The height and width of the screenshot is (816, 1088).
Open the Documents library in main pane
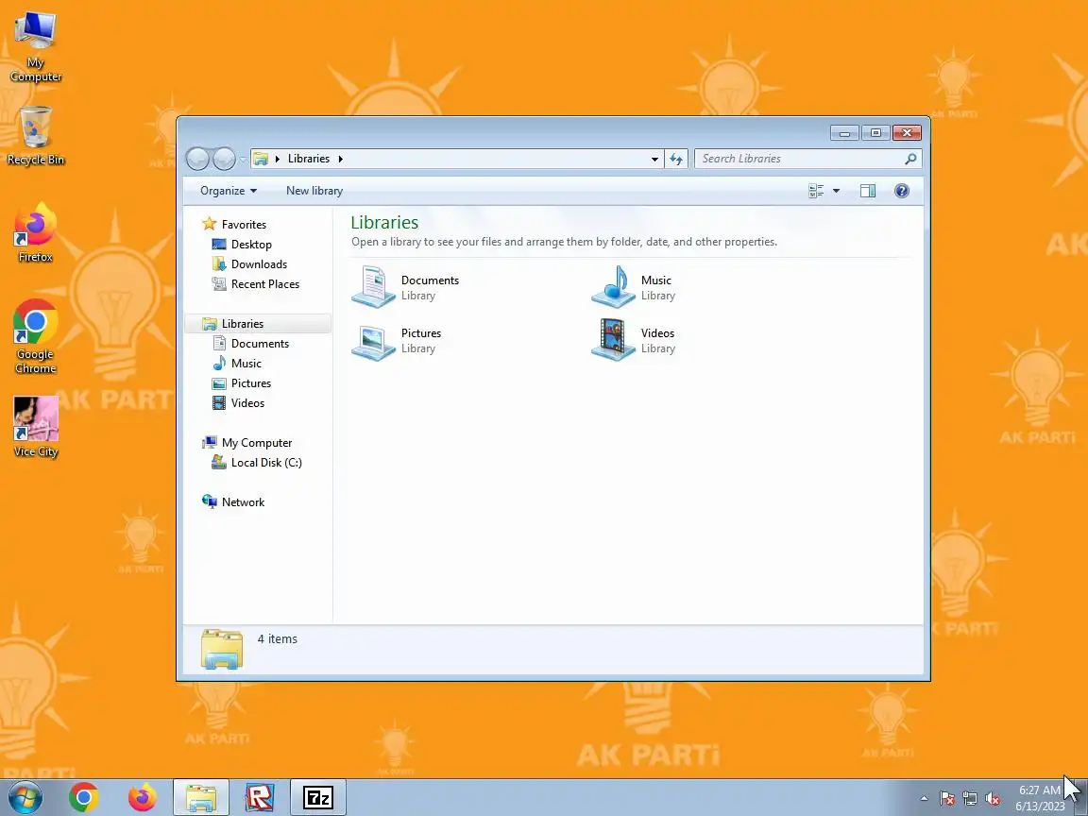(x=405, y=286)
